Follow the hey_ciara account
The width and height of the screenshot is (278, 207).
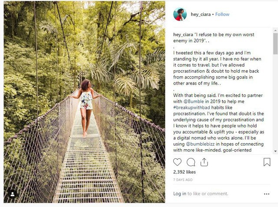coord(222,14)
